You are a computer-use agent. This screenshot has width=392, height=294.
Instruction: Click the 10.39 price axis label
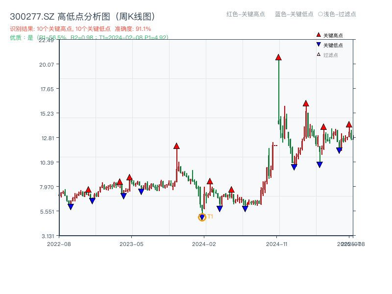tap(47, 163)
